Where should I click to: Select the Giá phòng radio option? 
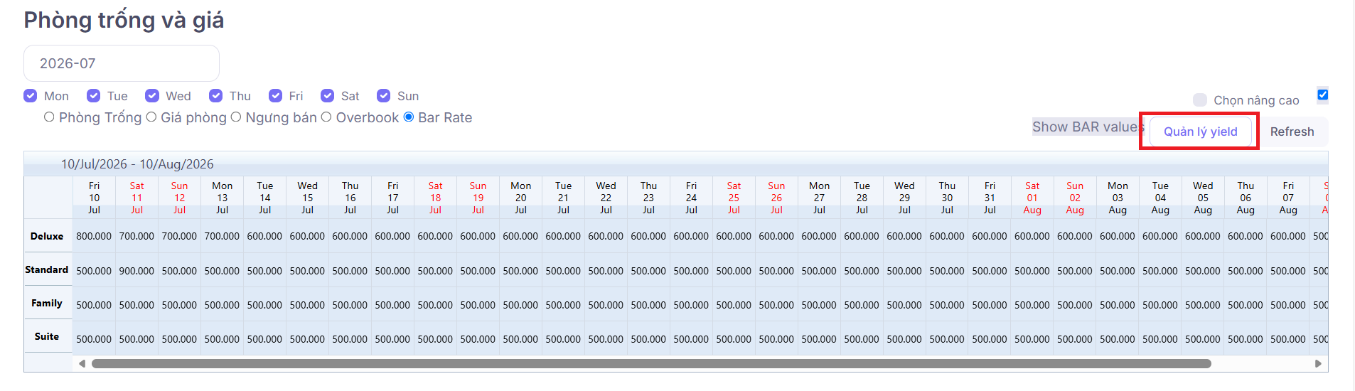[x=151, y=117]
